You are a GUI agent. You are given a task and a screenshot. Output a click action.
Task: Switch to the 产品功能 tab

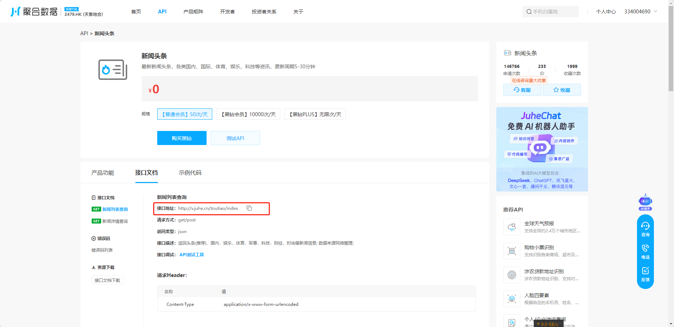point(103,173)
